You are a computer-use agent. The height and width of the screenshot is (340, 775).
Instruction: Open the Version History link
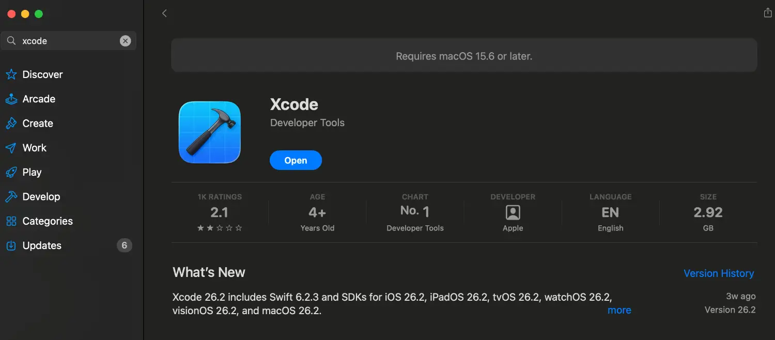point(719,273)
